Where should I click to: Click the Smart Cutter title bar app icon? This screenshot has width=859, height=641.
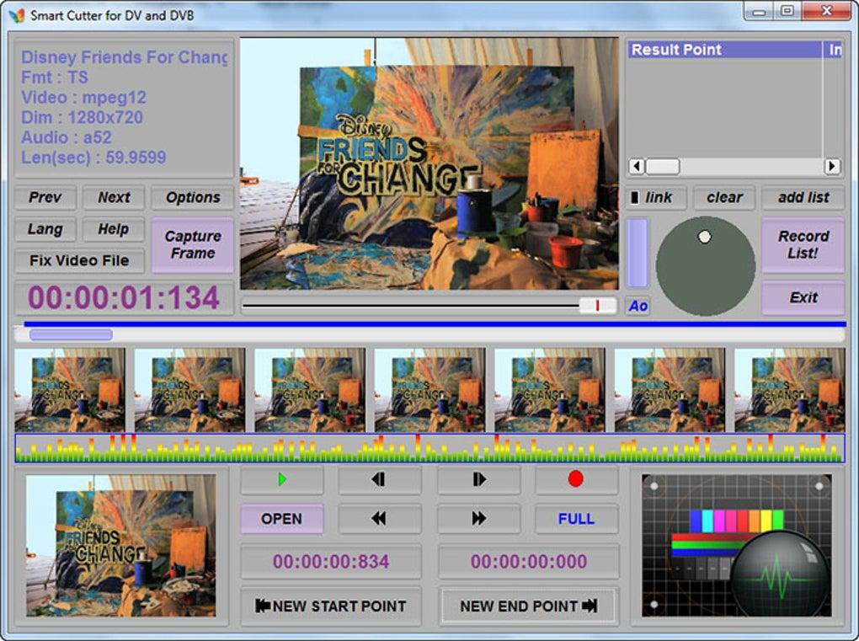point(17,15)
